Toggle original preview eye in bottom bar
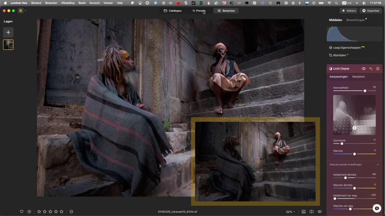Image resolution: width=385 pixels, height=216 pixels. [320, 211]
